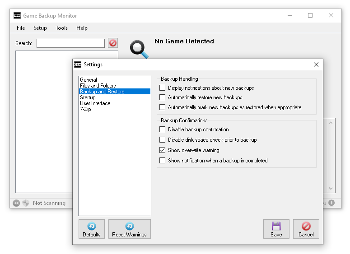Select Backup and Restore category
The width and height of the screenshot is (350, 254).
click(115, 92)
